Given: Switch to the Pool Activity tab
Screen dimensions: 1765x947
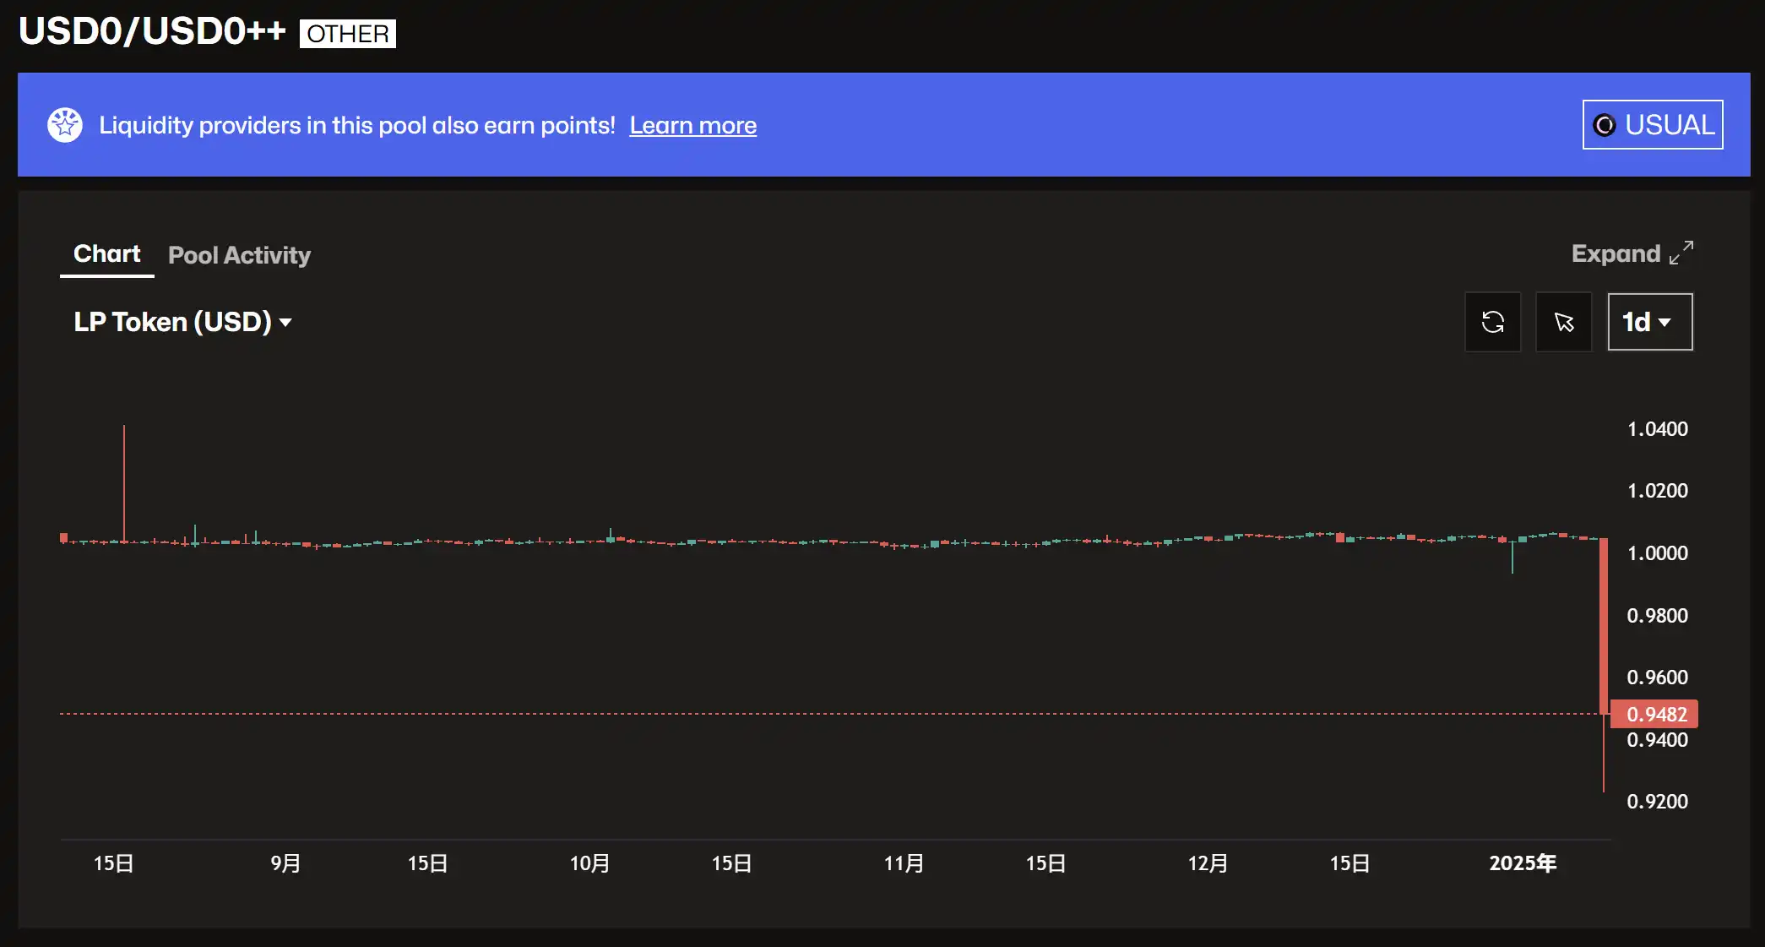Looking at the screenshot, I should point(239,255).
